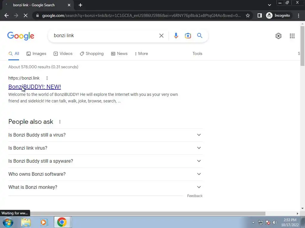The width and height of the screenshot is (305, 228).
Task: Expand 'Is Bonzi Buddy still a virus?'
Action: [105, 135]
